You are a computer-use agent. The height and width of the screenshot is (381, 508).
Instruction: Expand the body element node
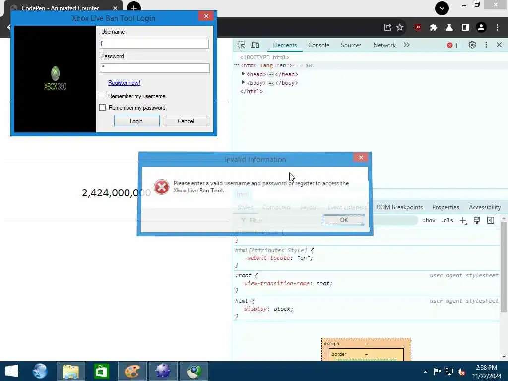[243, 83]
